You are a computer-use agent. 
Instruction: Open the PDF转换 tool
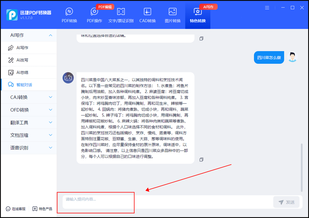pos(70,15)
